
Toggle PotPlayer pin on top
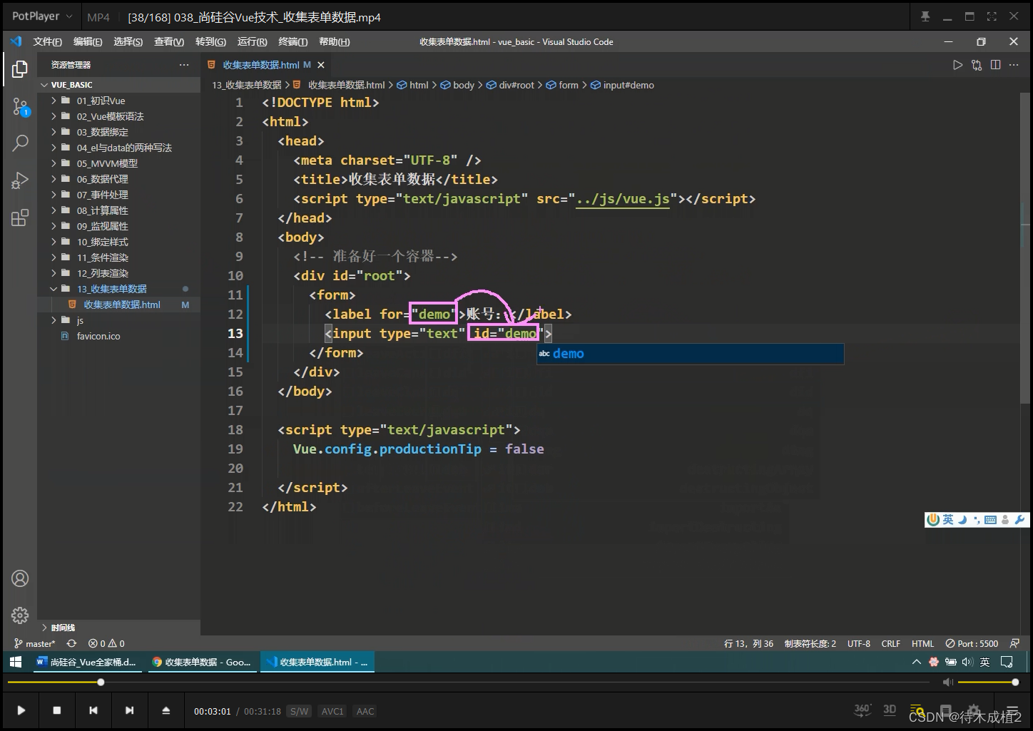coord(925,16)
